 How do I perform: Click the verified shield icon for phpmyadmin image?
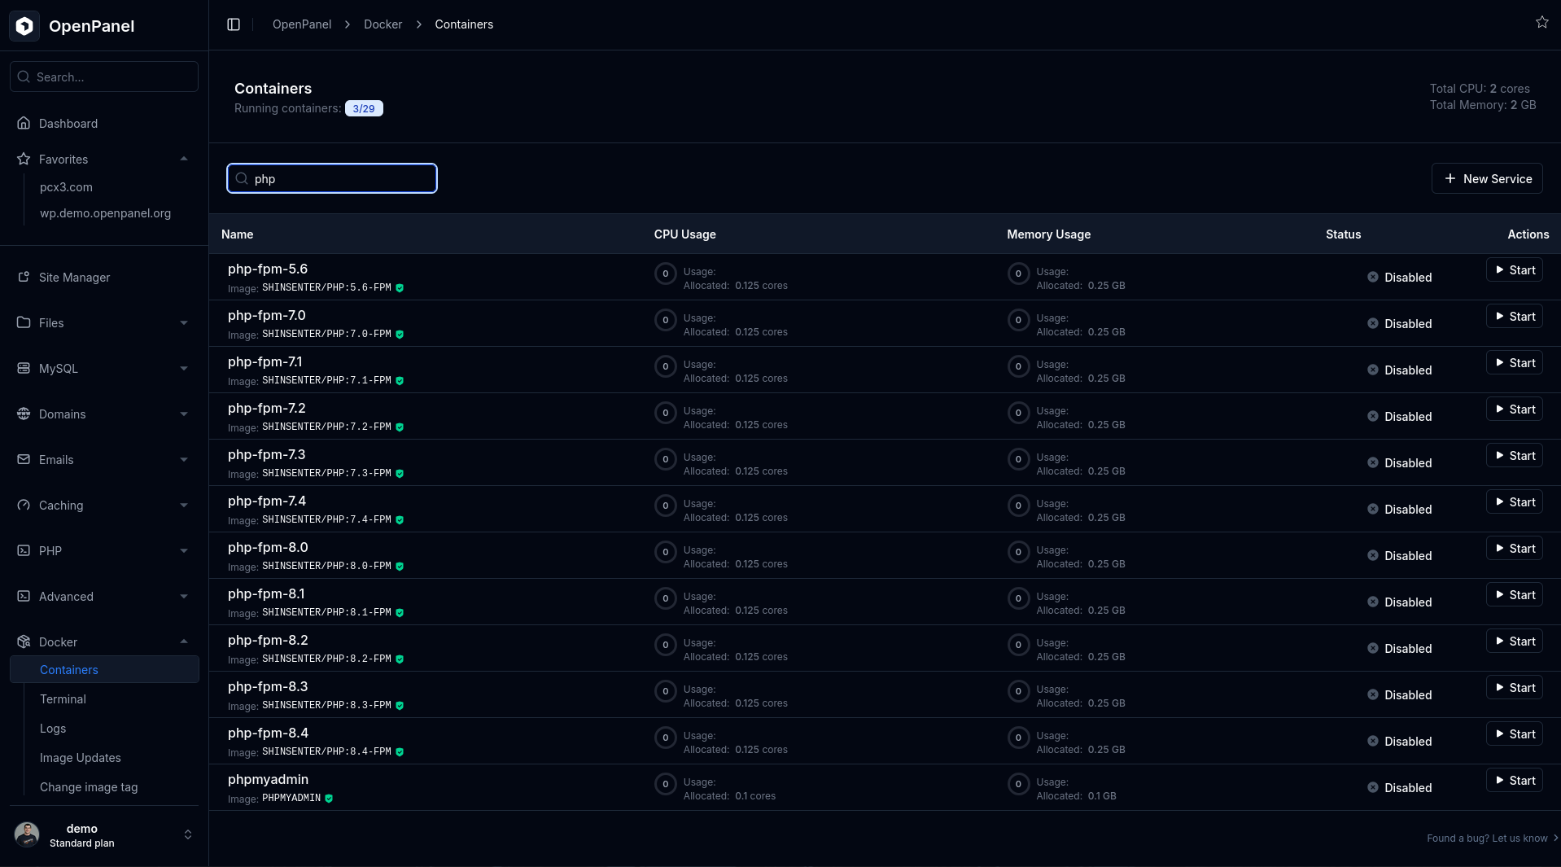click(x=329, y=799)
